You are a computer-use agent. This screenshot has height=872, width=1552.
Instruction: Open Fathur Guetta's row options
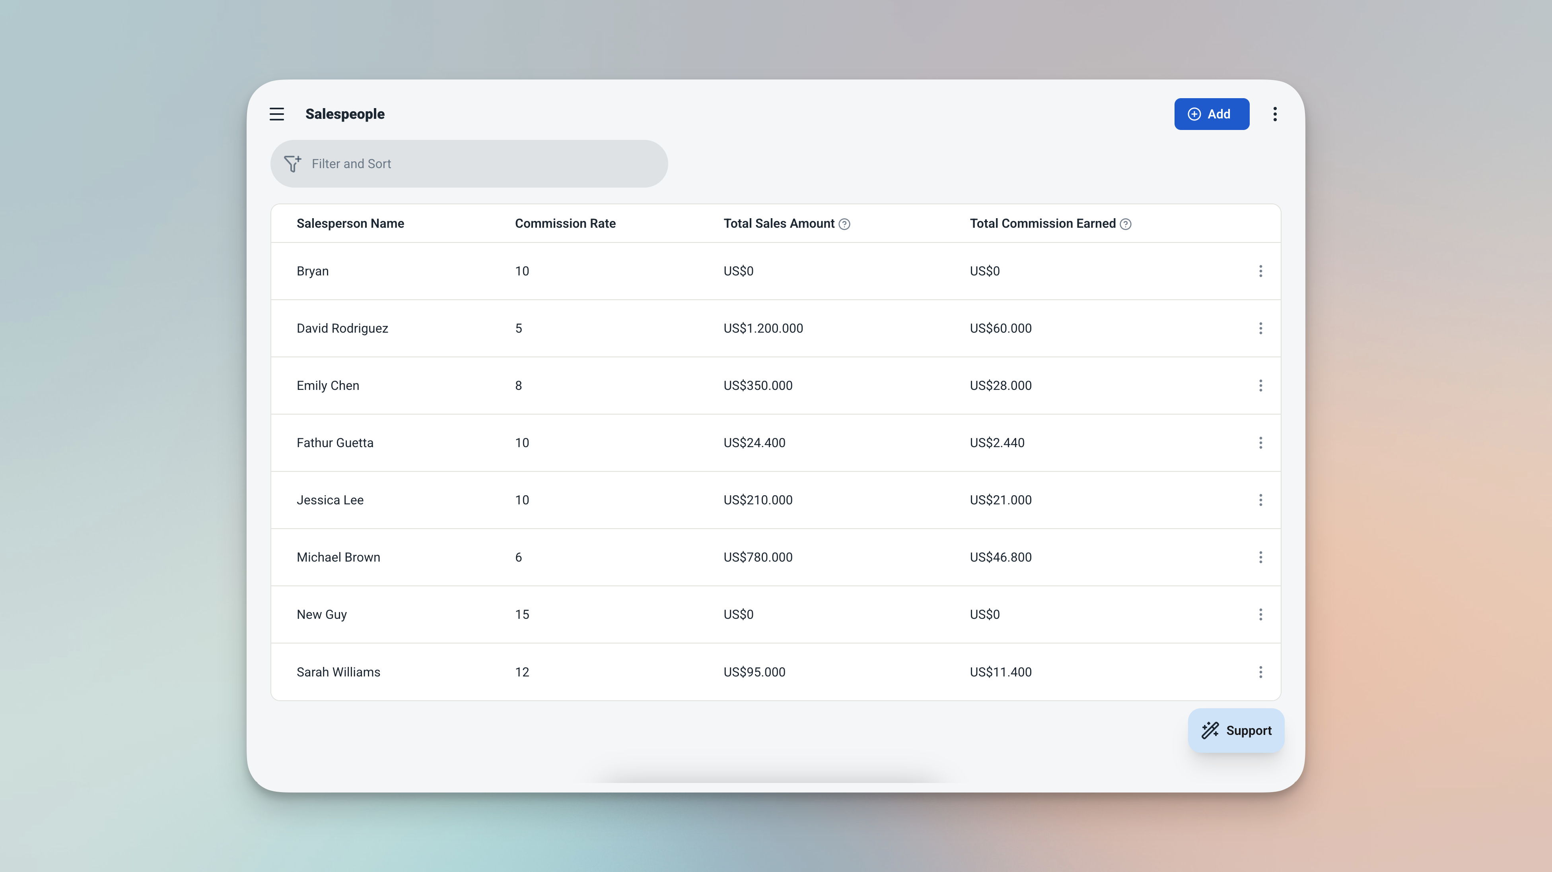[1260, 443]
